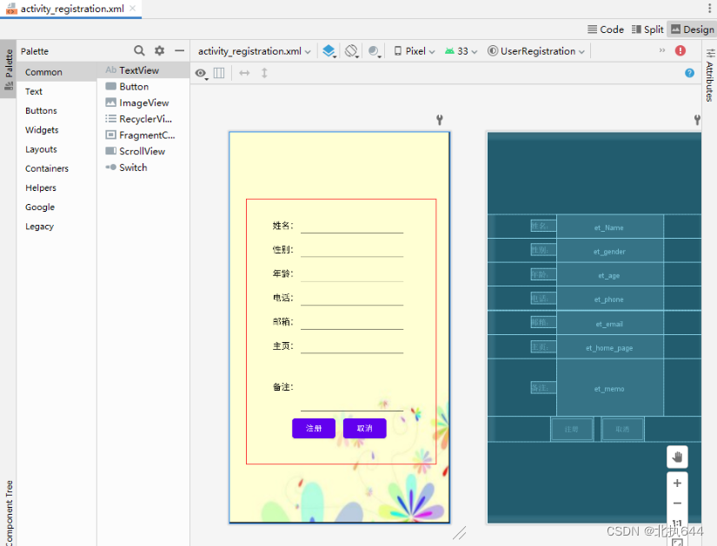Open the editor tab options menu
The width and height of the screenshot is (717, 546).
pos(710,8)
